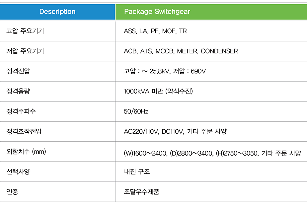
Task: Click the (W)1600~2400 dimensions value cell
Action: click(212, 153)
